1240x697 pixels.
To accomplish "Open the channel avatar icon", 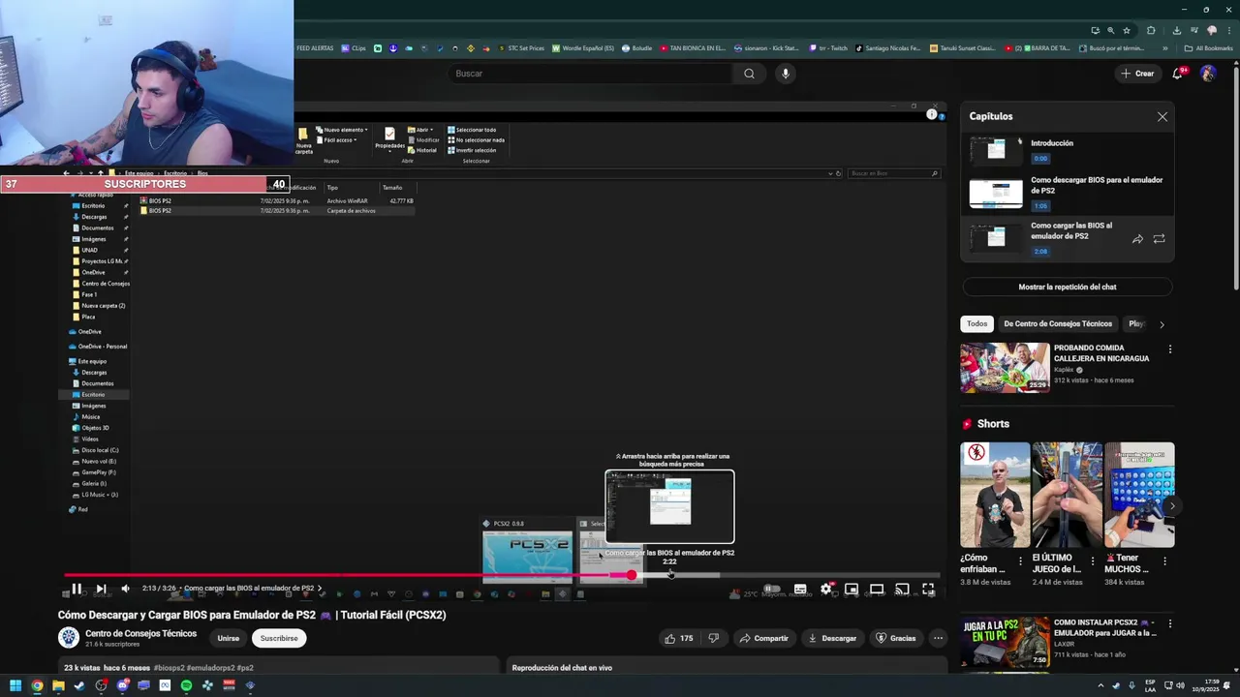I will click(69, 637).
